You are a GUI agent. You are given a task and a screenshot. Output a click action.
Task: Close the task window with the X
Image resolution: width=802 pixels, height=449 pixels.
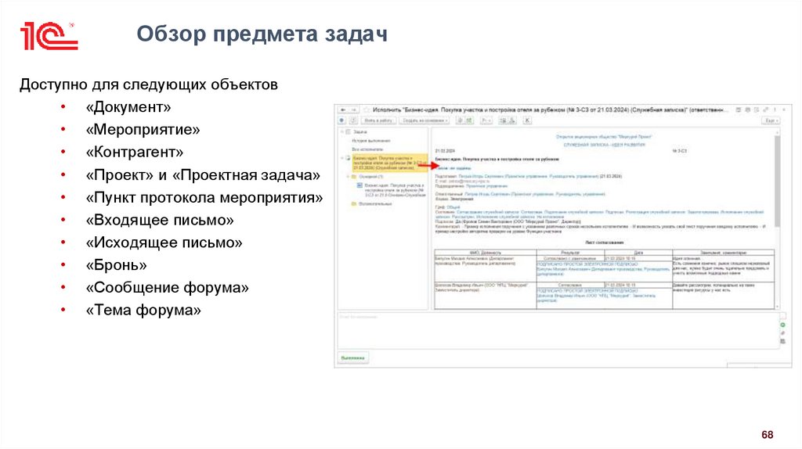[784, 110]
